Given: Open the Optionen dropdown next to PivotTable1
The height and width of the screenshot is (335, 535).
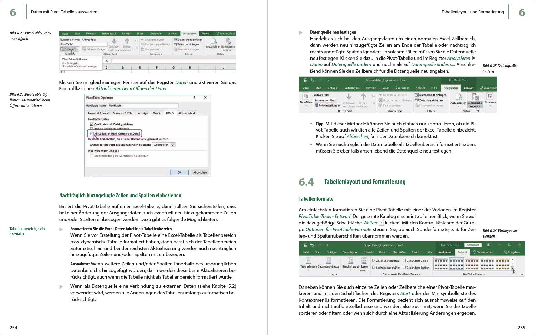Looking at the screenshot, I should click(77, 49).
